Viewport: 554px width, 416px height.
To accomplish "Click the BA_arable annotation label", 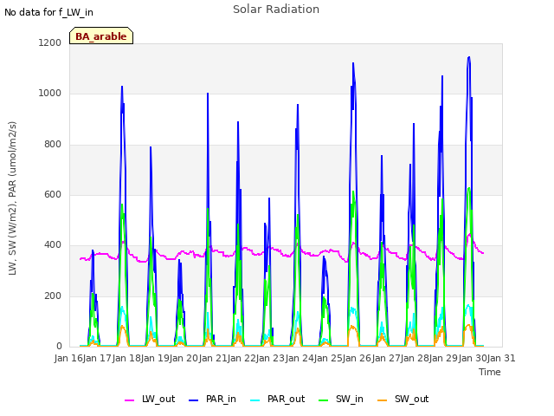I will 101,36.
